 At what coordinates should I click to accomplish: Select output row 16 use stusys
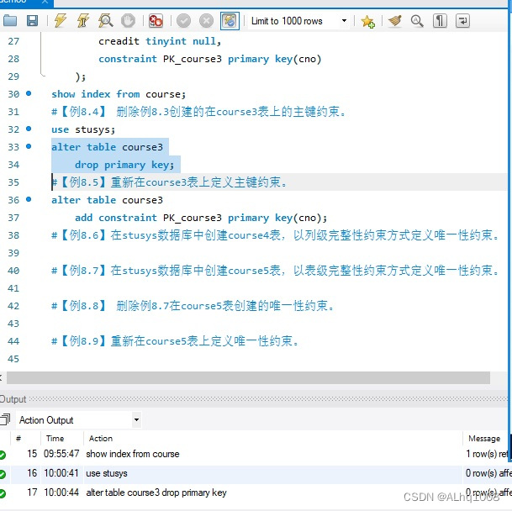coord(255,473)
